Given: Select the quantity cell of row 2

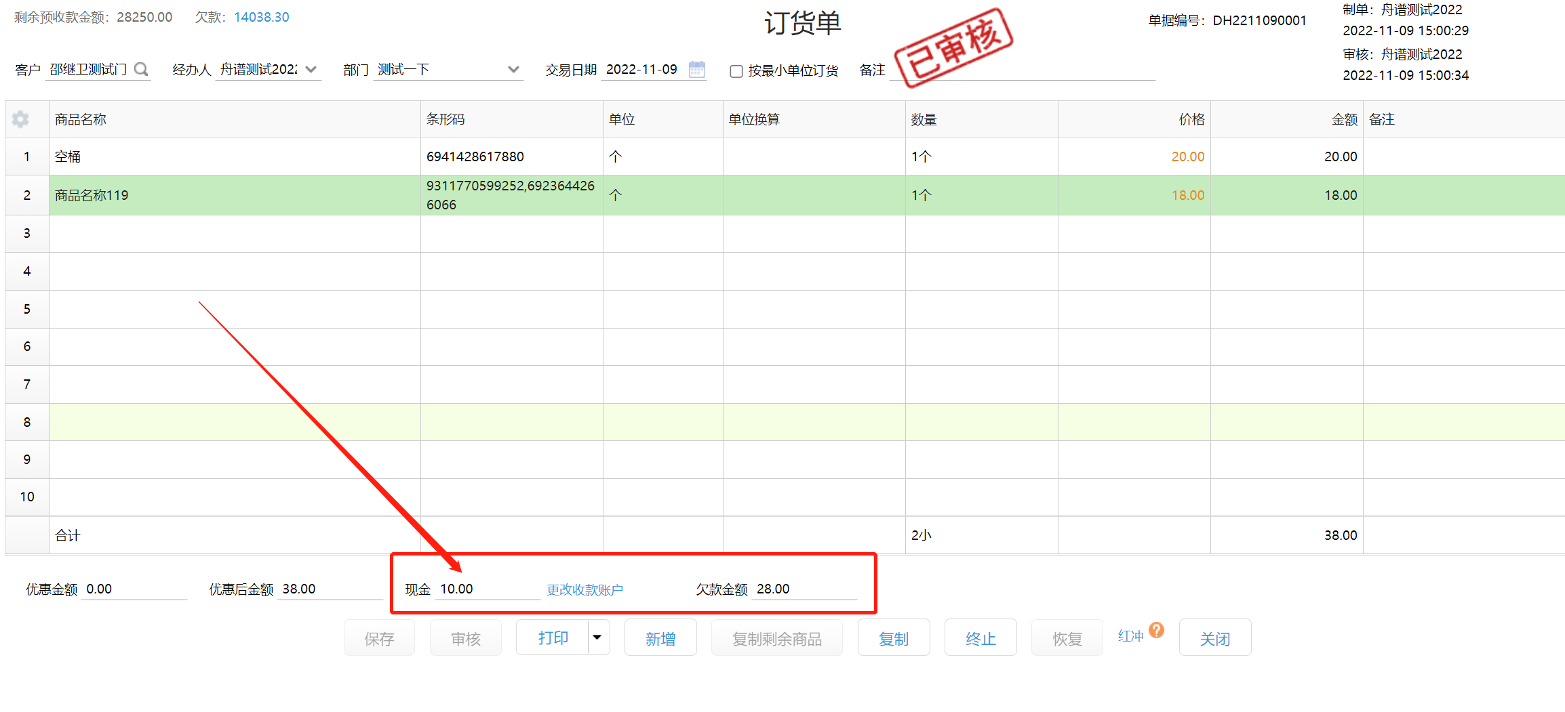Looking at the screenshot, I should coord(982,195).
